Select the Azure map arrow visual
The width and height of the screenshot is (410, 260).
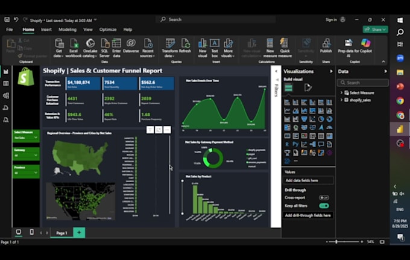(321, 128)
